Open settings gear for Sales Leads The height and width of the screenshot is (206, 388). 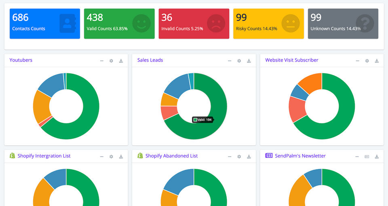click(239, 61)
